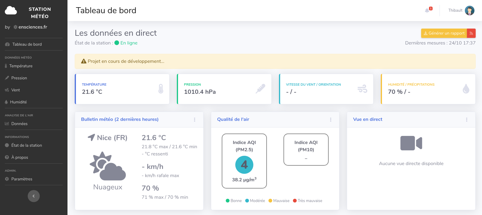Go to État de la station
482x215 pixels.
[x=27, y=145]
